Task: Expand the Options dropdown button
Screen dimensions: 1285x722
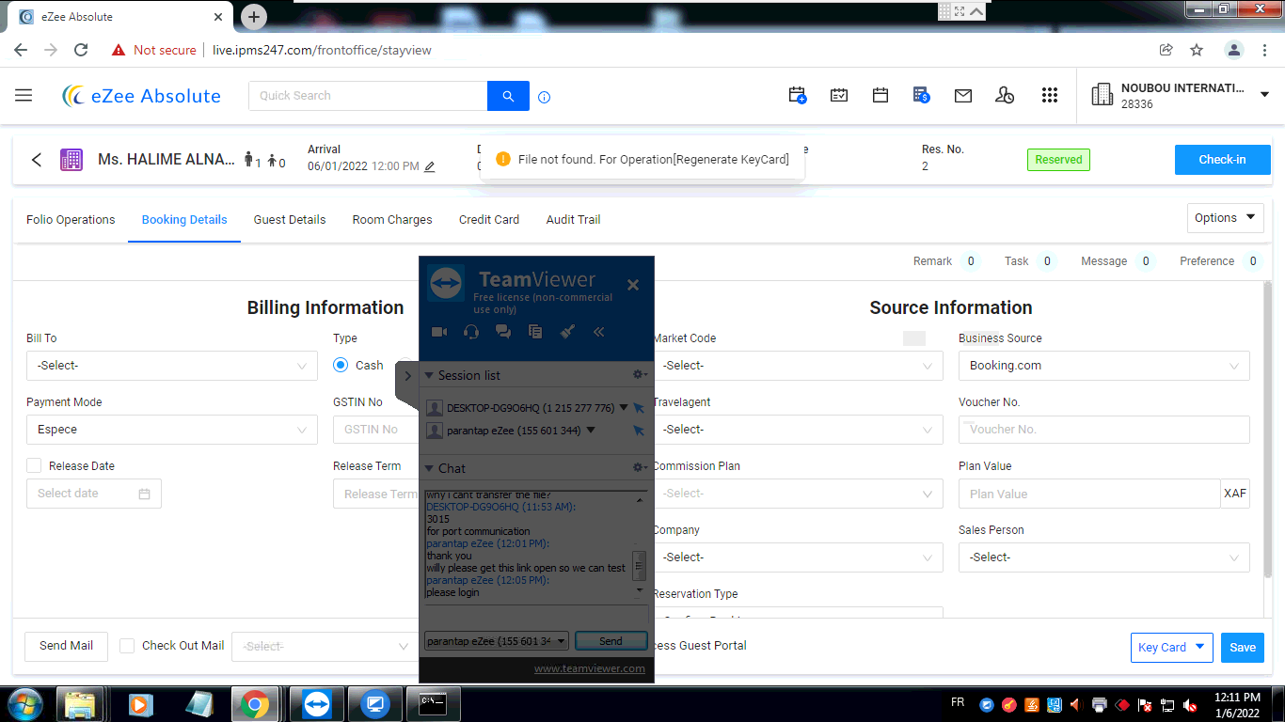Action: pos(1225,218)
